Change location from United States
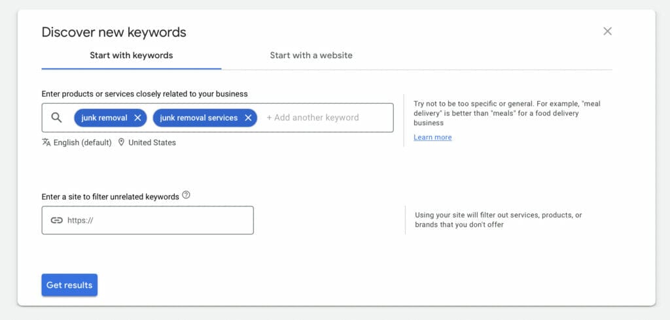This screenshot has width=670, height=320. pyautogui.click(x=152, y=142)
